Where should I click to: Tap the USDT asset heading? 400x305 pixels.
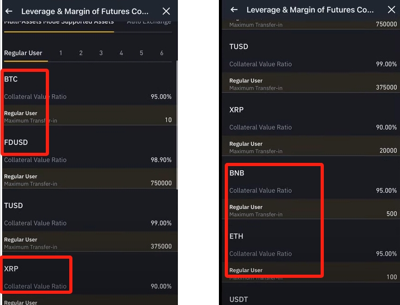click(239, 299)
